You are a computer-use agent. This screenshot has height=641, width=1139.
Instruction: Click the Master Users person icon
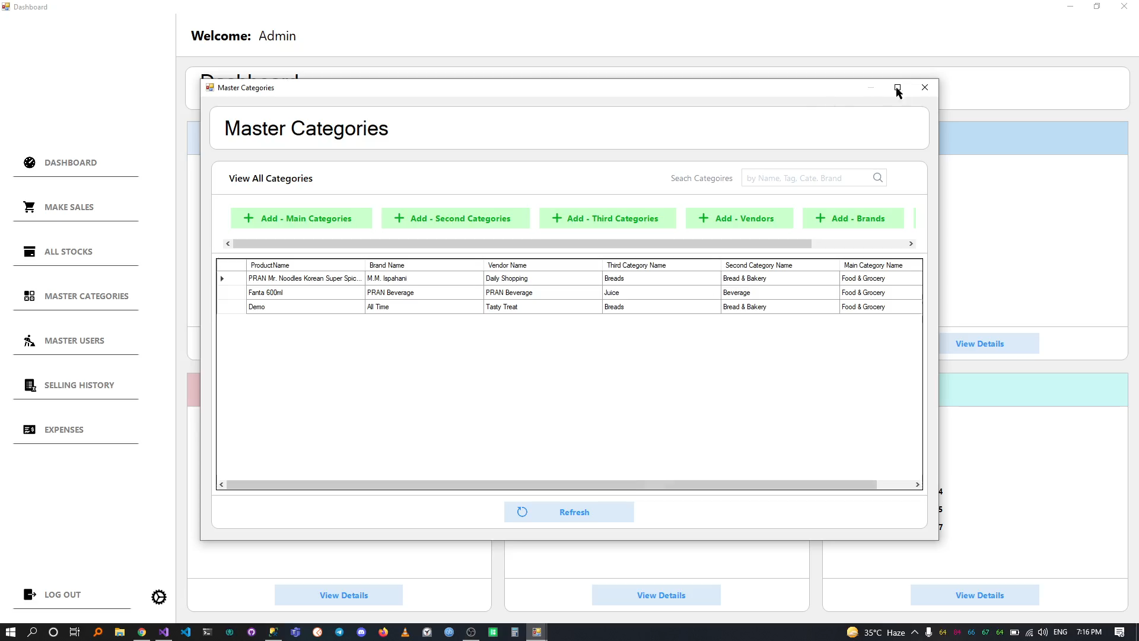(x=29, y=341)
